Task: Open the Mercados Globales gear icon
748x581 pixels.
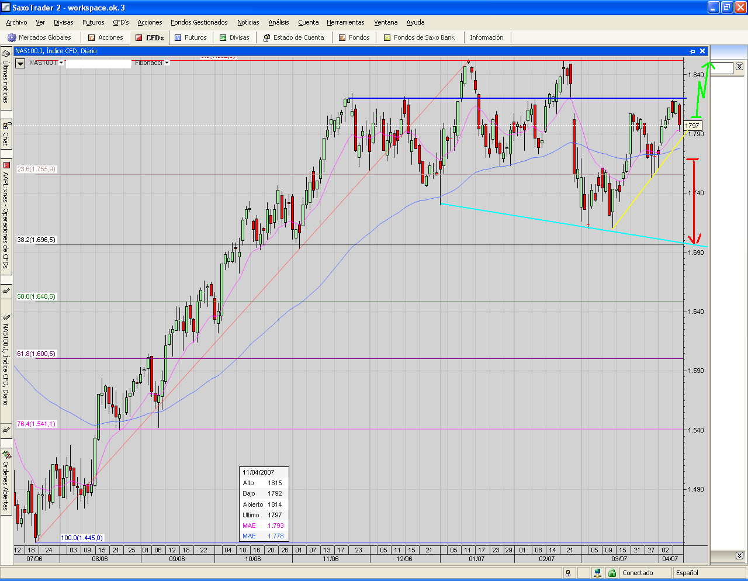Action: [12, 37]
